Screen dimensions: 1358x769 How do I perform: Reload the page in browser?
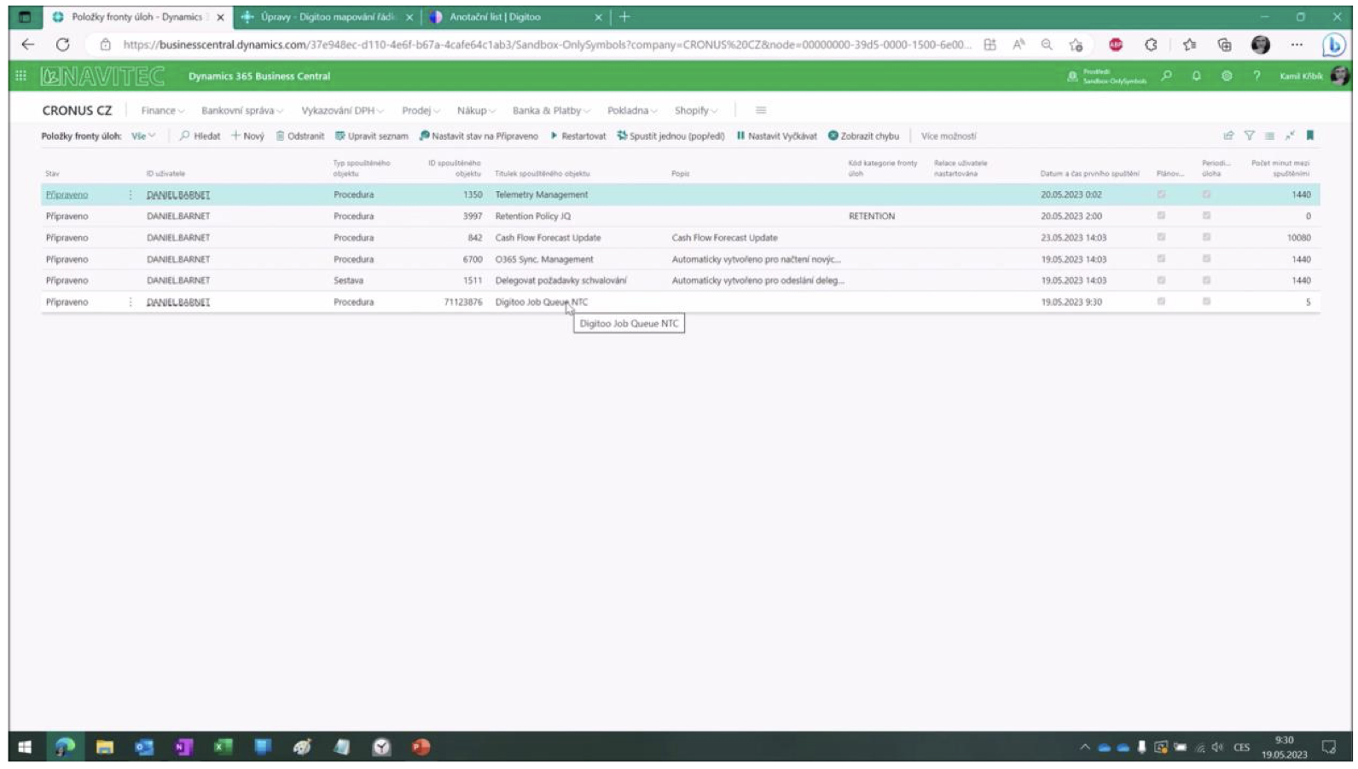62,44
